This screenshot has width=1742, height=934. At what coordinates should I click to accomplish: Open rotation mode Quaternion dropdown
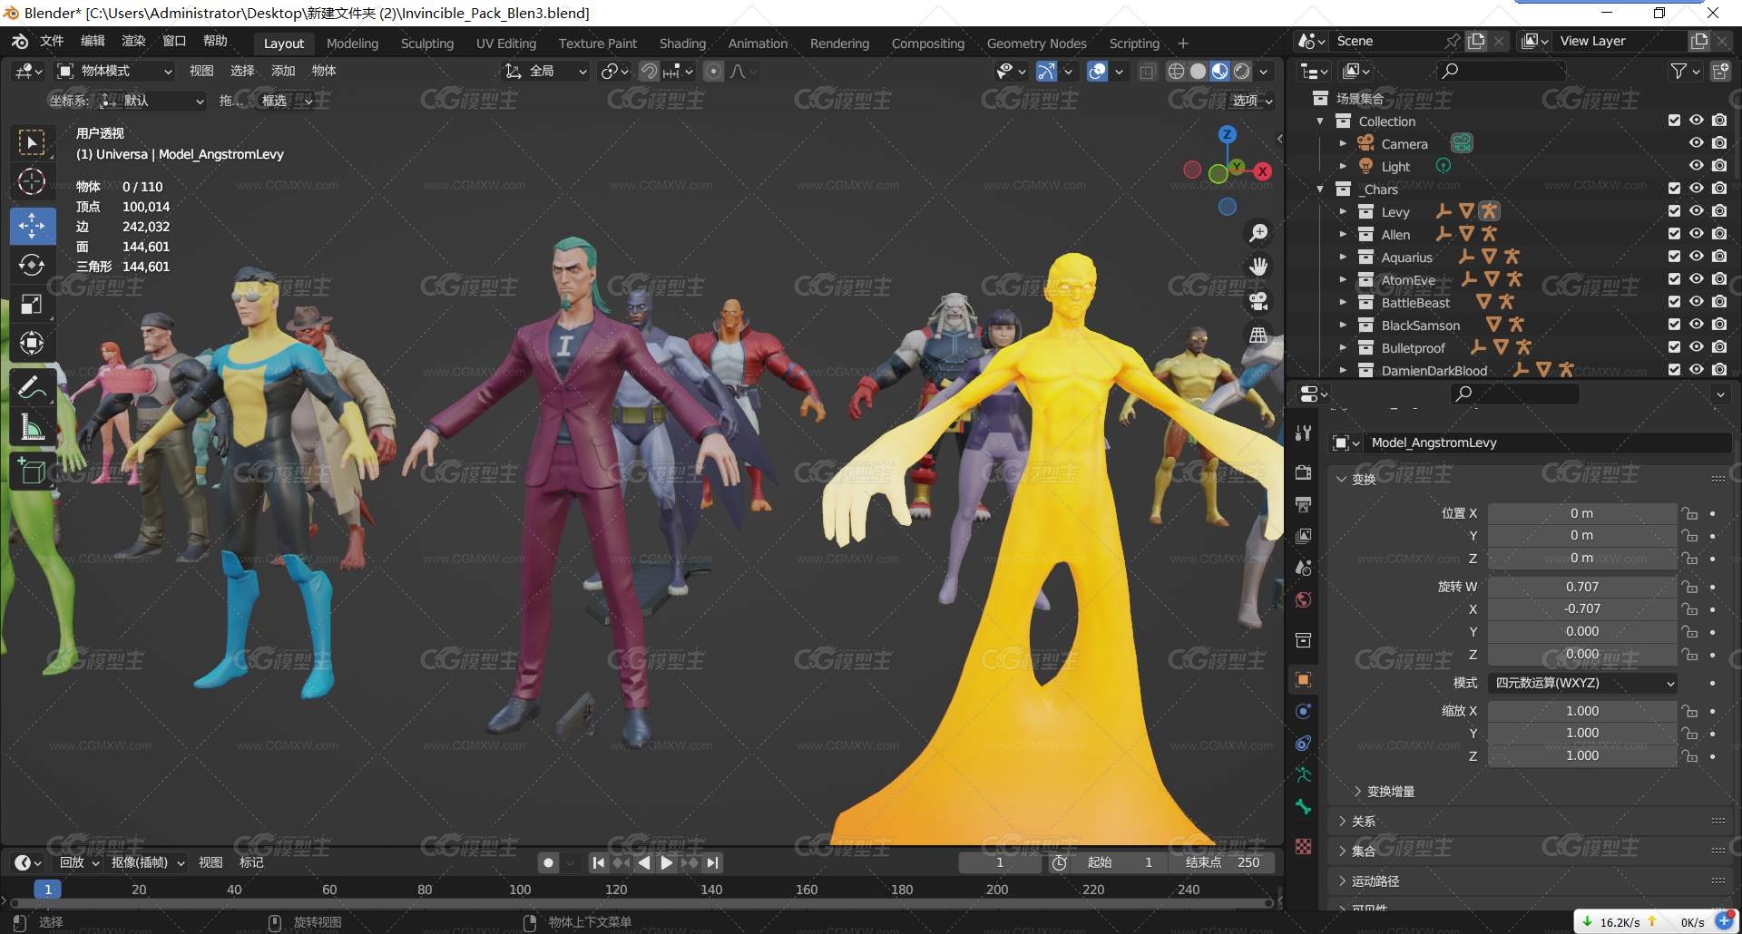pyautogui.click(x=1582, y=683)
